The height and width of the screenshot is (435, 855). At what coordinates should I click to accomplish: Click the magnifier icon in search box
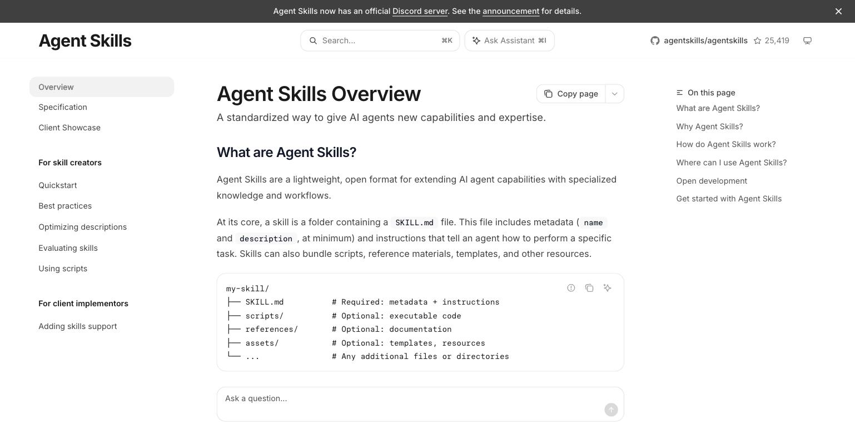(313, 41)
